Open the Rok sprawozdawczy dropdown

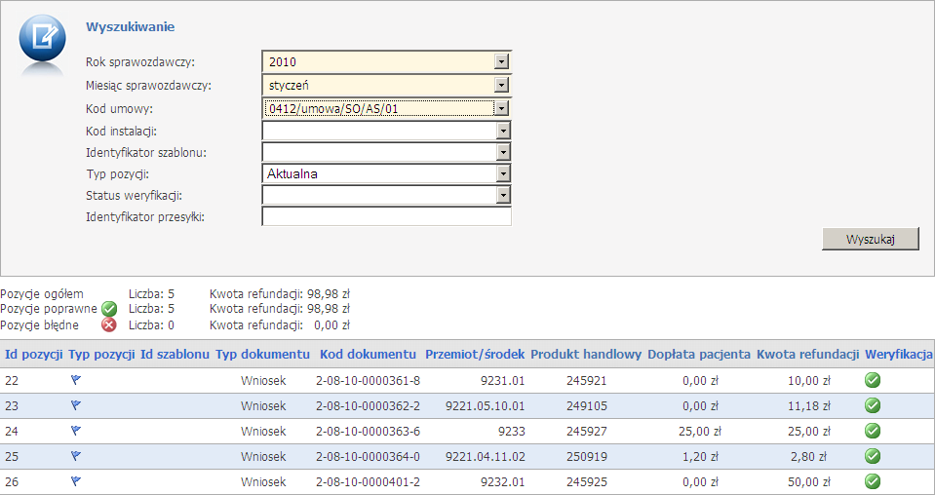click(x=502, y=62)
